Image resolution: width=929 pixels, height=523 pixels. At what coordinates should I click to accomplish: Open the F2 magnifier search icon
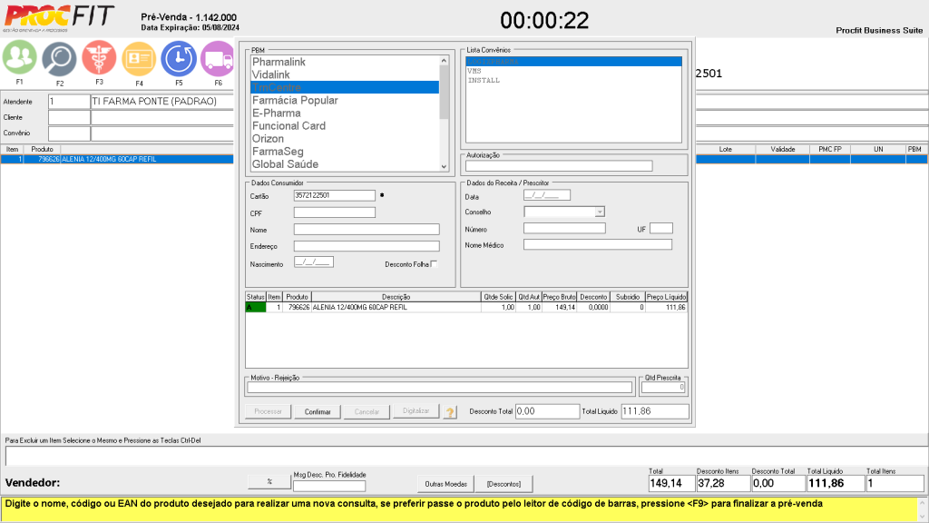(59, 59)
